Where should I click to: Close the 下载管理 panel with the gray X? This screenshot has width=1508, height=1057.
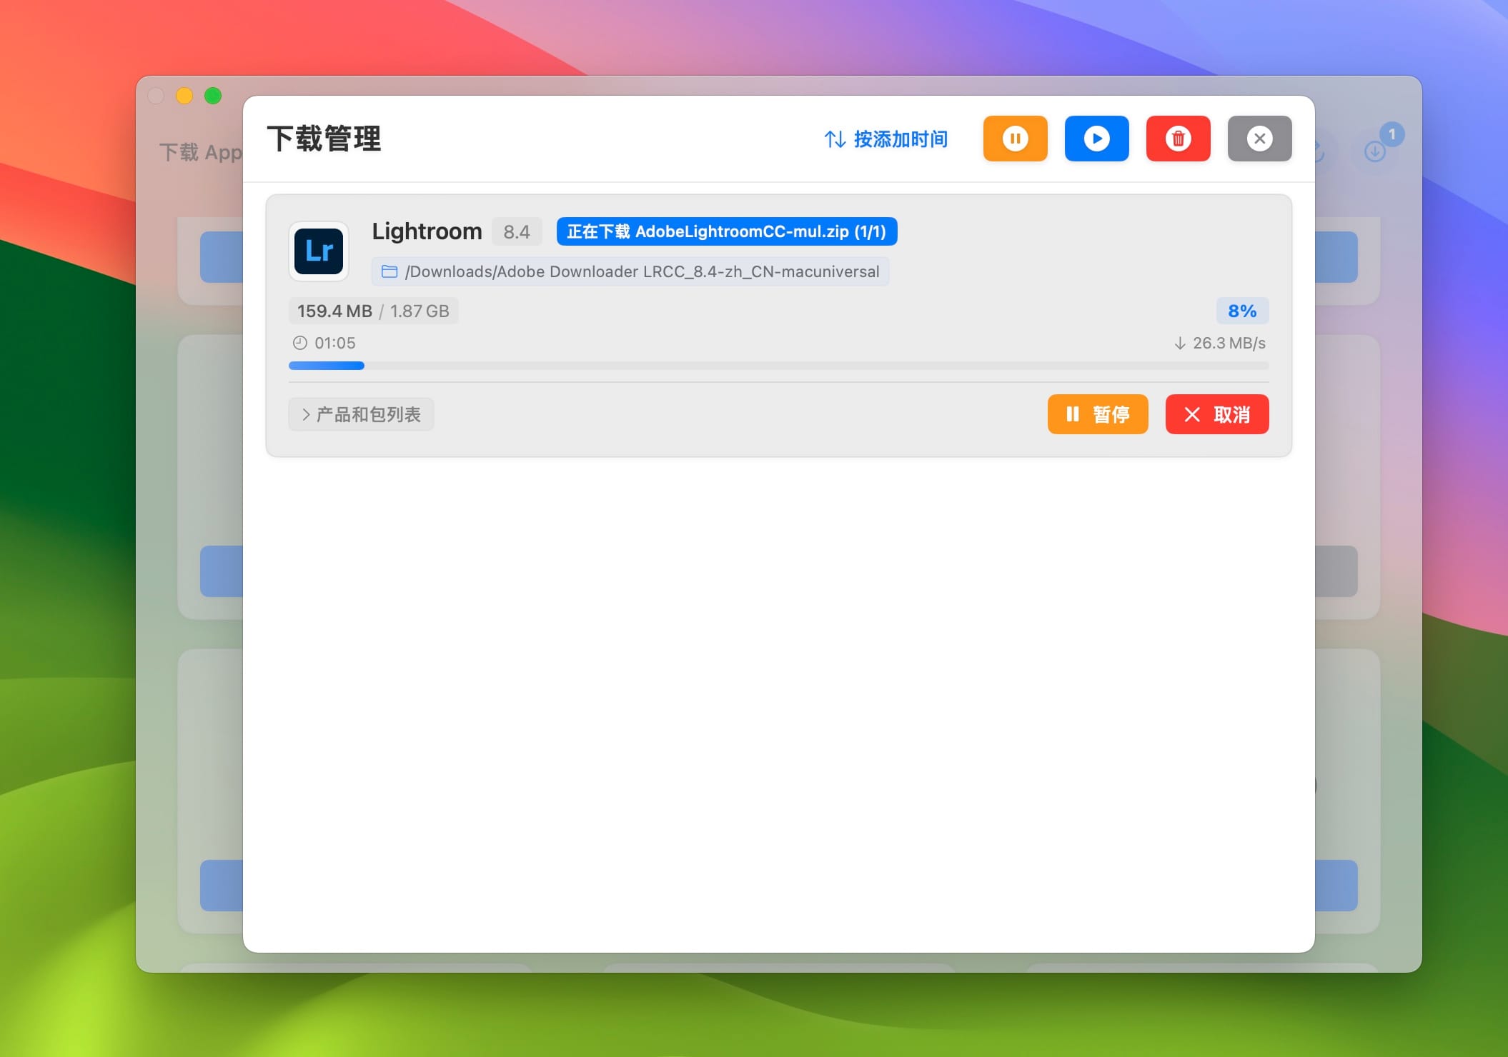click(x=1260, y=139)
